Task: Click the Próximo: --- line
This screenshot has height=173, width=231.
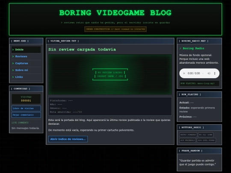Action: (x=188, y=117)
